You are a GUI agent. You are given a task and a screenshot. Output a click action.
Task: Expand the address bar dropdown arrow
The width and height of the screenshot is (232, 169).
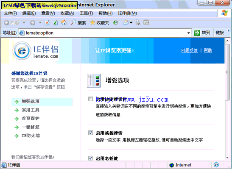[x=188, y=33]
